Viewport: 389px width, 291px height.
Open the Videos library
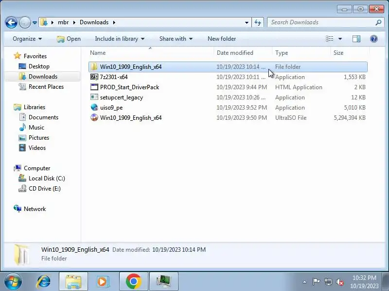[37, 148]
